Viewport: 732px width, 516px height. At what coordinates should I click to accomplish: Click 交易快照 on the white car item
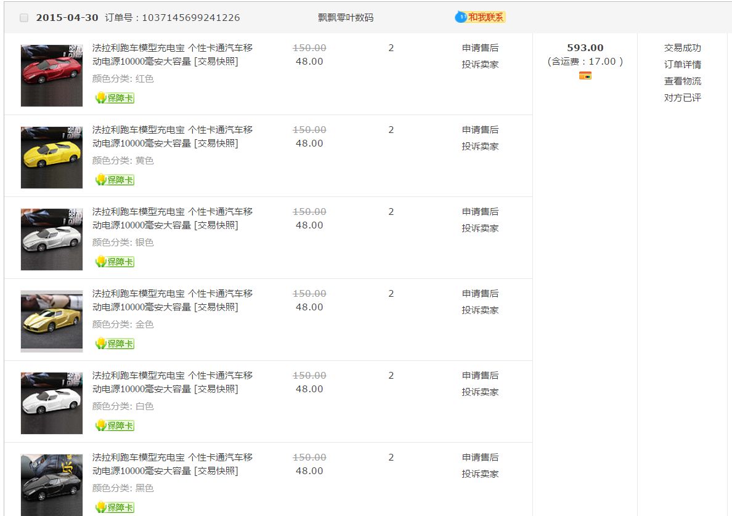pyautogui.click(x=216, y=389)
